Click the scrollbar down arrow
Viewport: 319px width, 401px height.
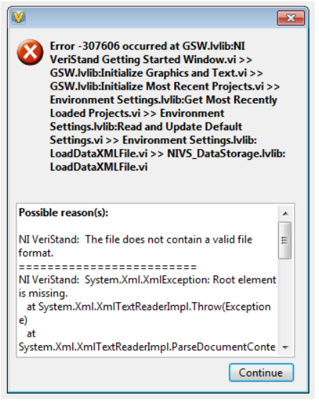tap(285, 347)
